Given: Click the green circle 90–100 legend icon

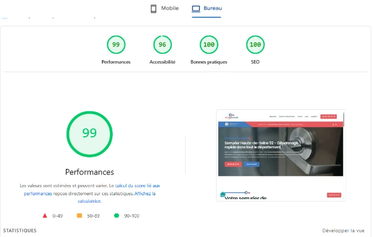Looking at the screenshot, I should pyautogui.click(x=116, y=216).
